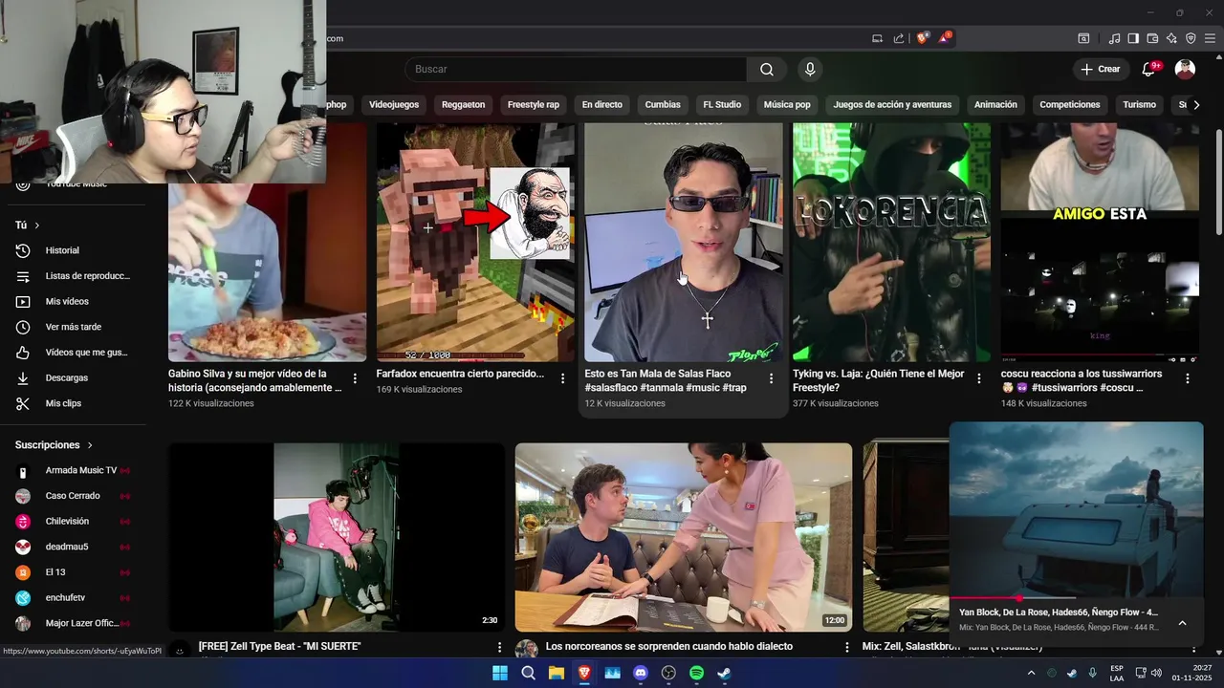
Task: Click the Brave VPN shield icon
Action: (x=1191, y=38)
